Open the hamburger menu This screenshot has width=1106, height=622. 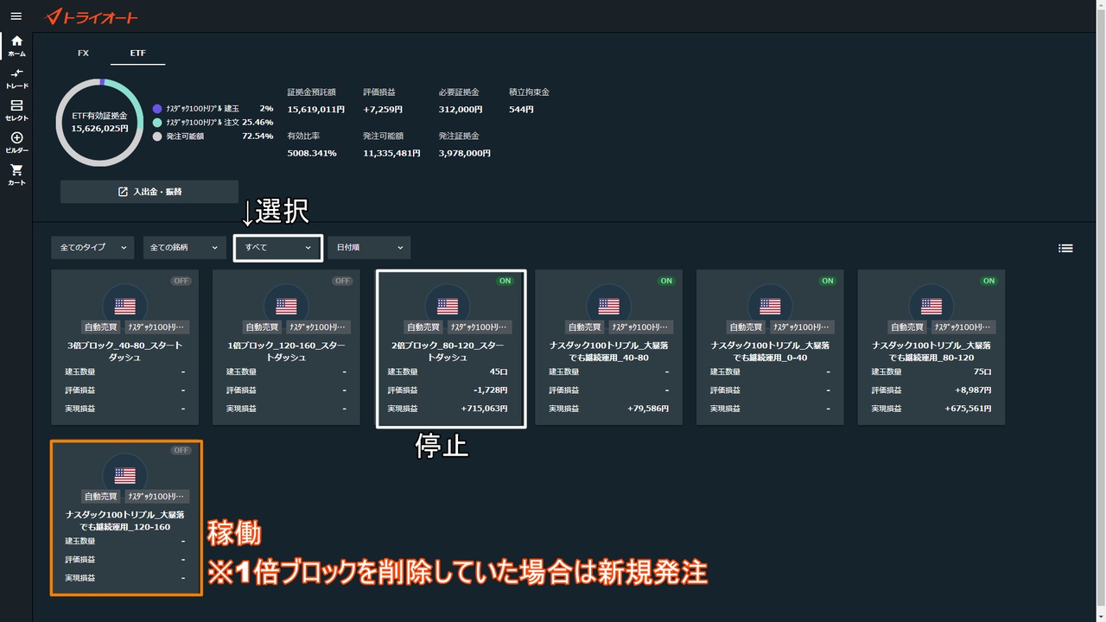pos(16,16)
